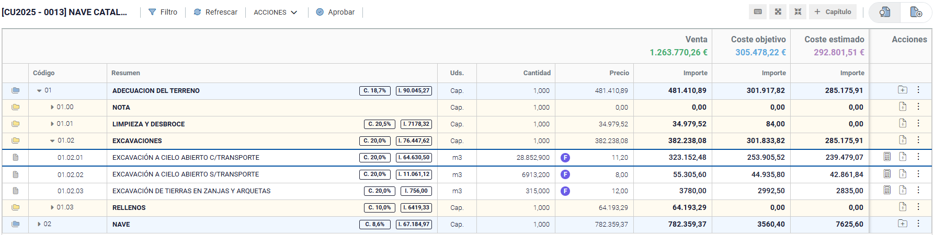
Task: Open calculator icon for row 01.02.01
Action: pyautogui.click(x=887, y=157)
